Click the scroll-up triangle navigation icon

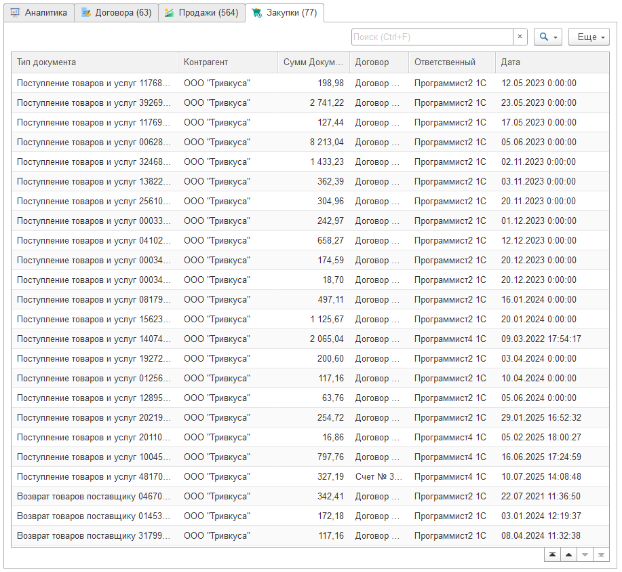568,555
